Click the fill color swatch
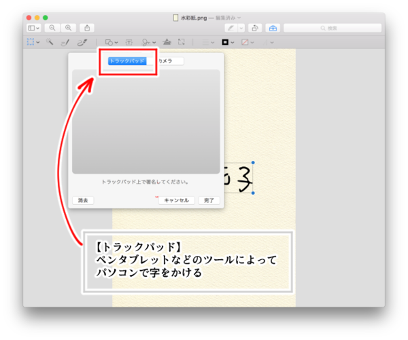This screenshot has width=408, height=340. coord(245,42)
